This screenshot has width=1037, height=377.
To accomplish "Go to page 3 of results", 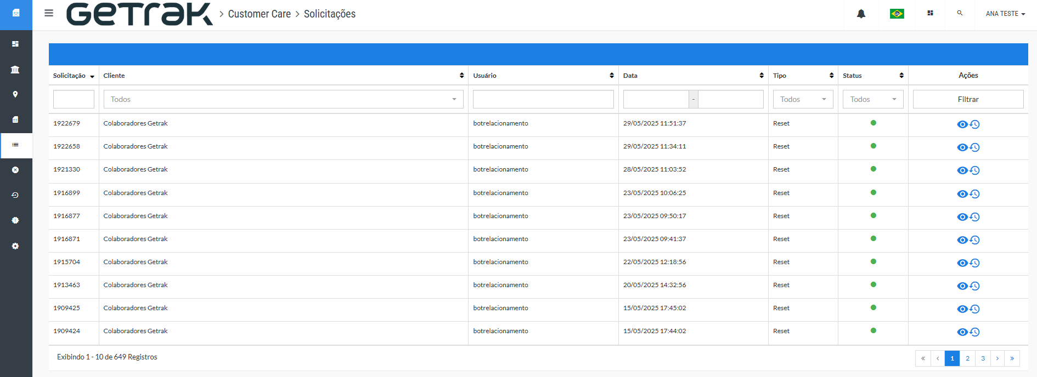I will point(983,358).
